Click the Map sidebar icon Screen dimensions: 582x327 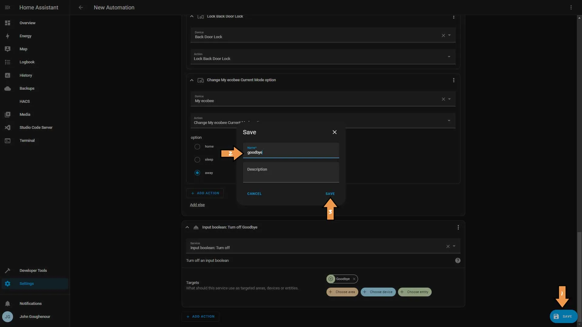pos(8,49)
